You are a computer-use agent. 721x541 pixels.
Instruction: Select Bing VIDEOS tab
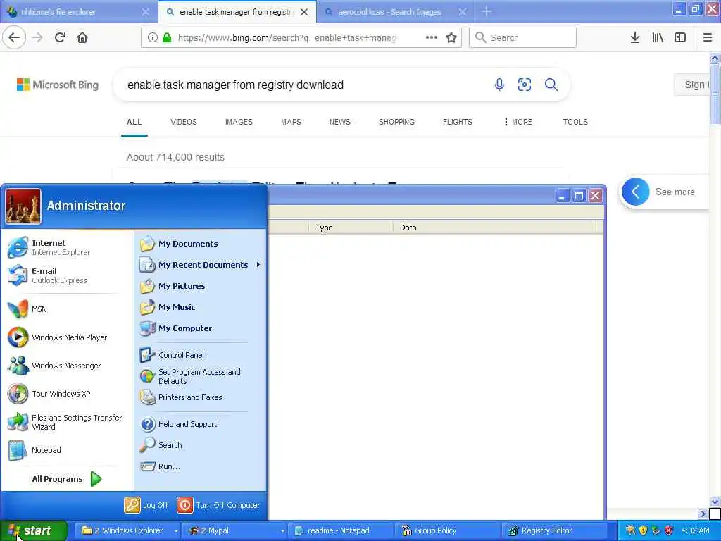184,122
